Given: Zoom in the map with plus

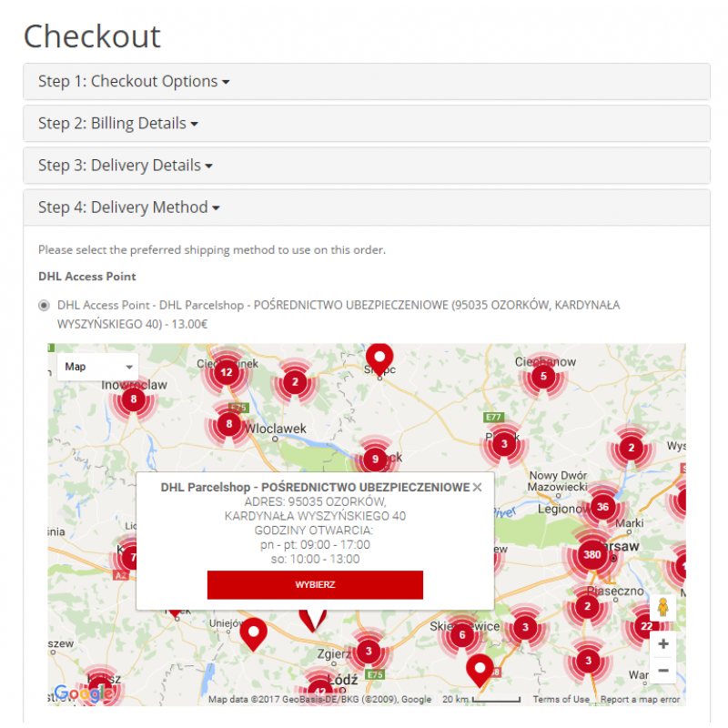Looking at the screenshot, I should click(663, 644).
